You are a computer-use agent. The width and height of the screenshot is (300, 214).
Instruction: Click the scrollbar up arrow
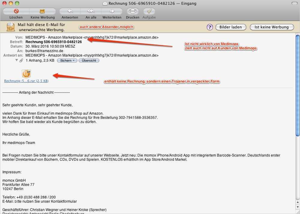pos(298,202)
